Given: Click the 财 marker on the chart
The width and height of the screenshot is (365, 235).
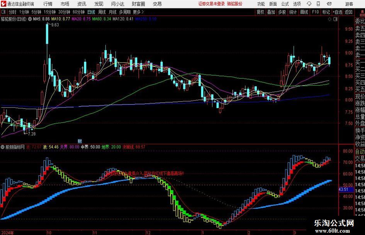Looking at the screenshot, I should click(x=80, y=141).
